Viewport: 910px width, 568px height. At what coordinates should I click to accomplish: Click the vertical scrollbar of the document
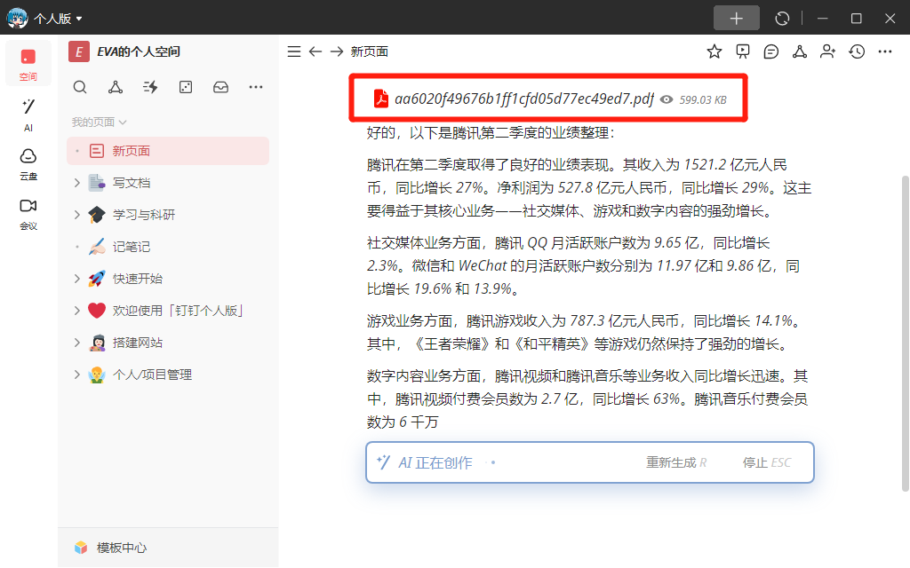pos(905,334)
